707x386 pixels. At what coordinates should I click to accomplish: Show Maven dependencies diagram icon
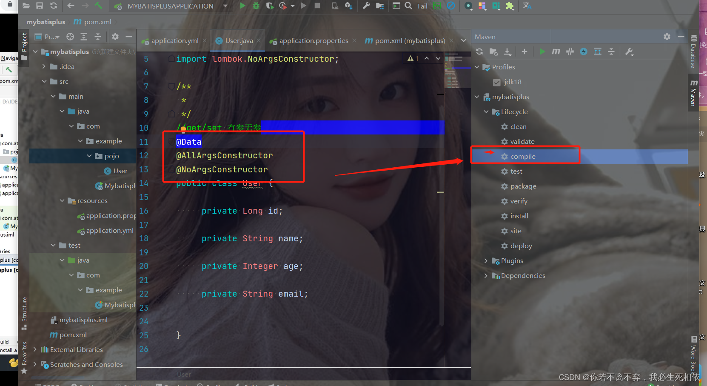(598, 51)
